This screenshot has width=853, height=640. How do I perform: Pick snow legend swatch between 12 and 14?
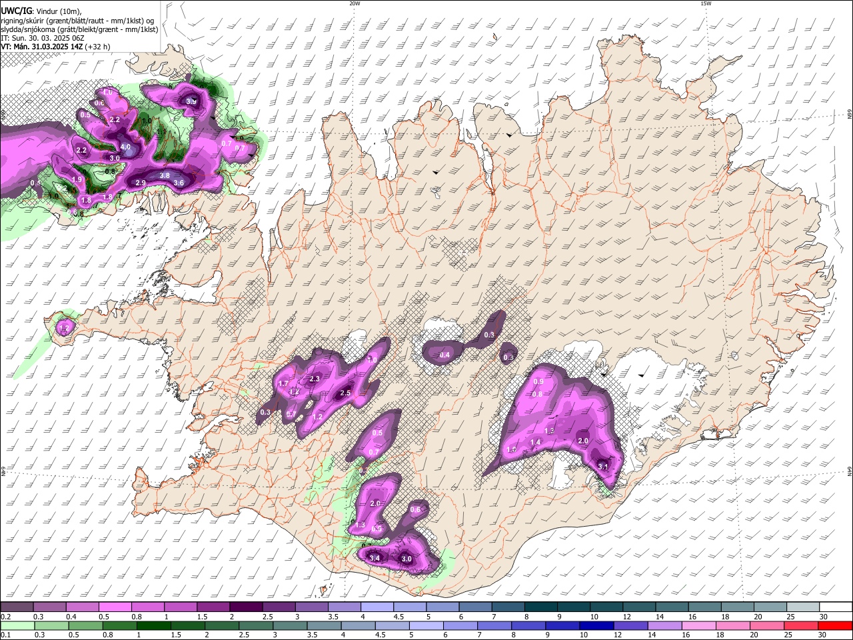(638, 607)
